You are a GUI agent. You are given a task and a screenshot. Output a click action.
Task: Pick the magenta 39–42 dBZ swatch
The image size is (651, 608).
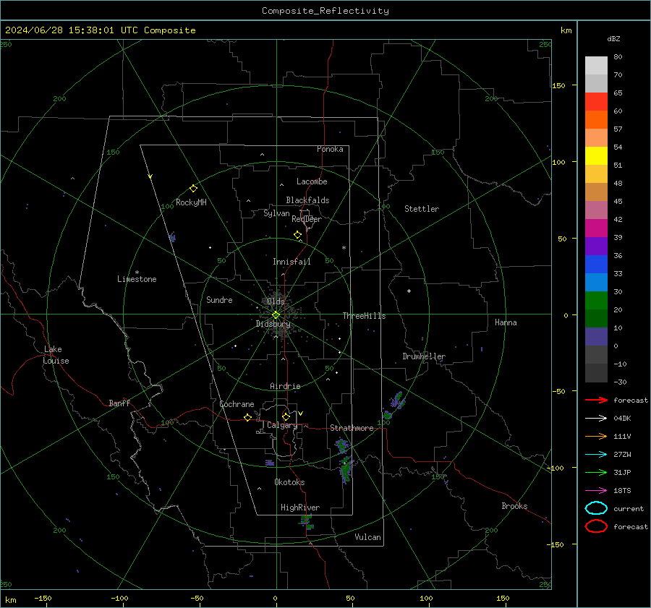(596, 228)
